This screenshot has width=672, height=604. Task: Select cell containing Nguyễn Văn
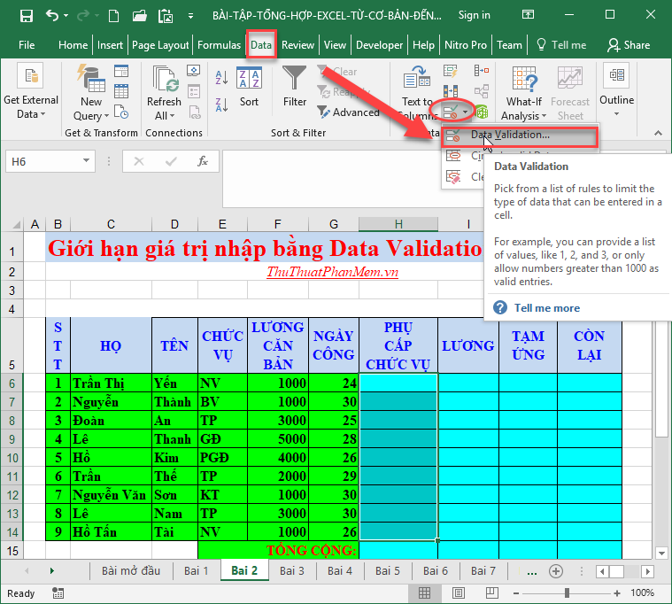(111, 495)
